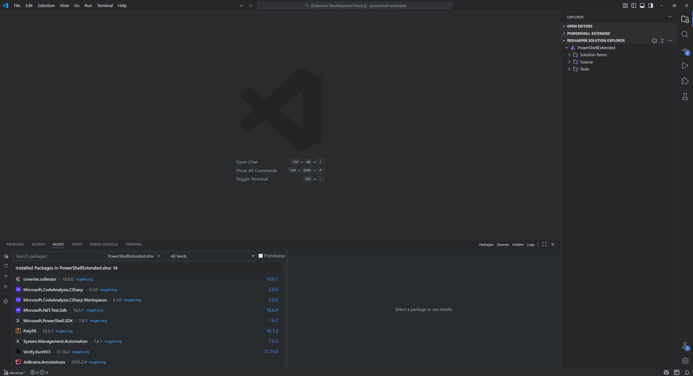The height and width of the screenshot is (376, 693).
Task: Collapse all in ReSharper Solution Explorer header
Action: tap(662, 41)
